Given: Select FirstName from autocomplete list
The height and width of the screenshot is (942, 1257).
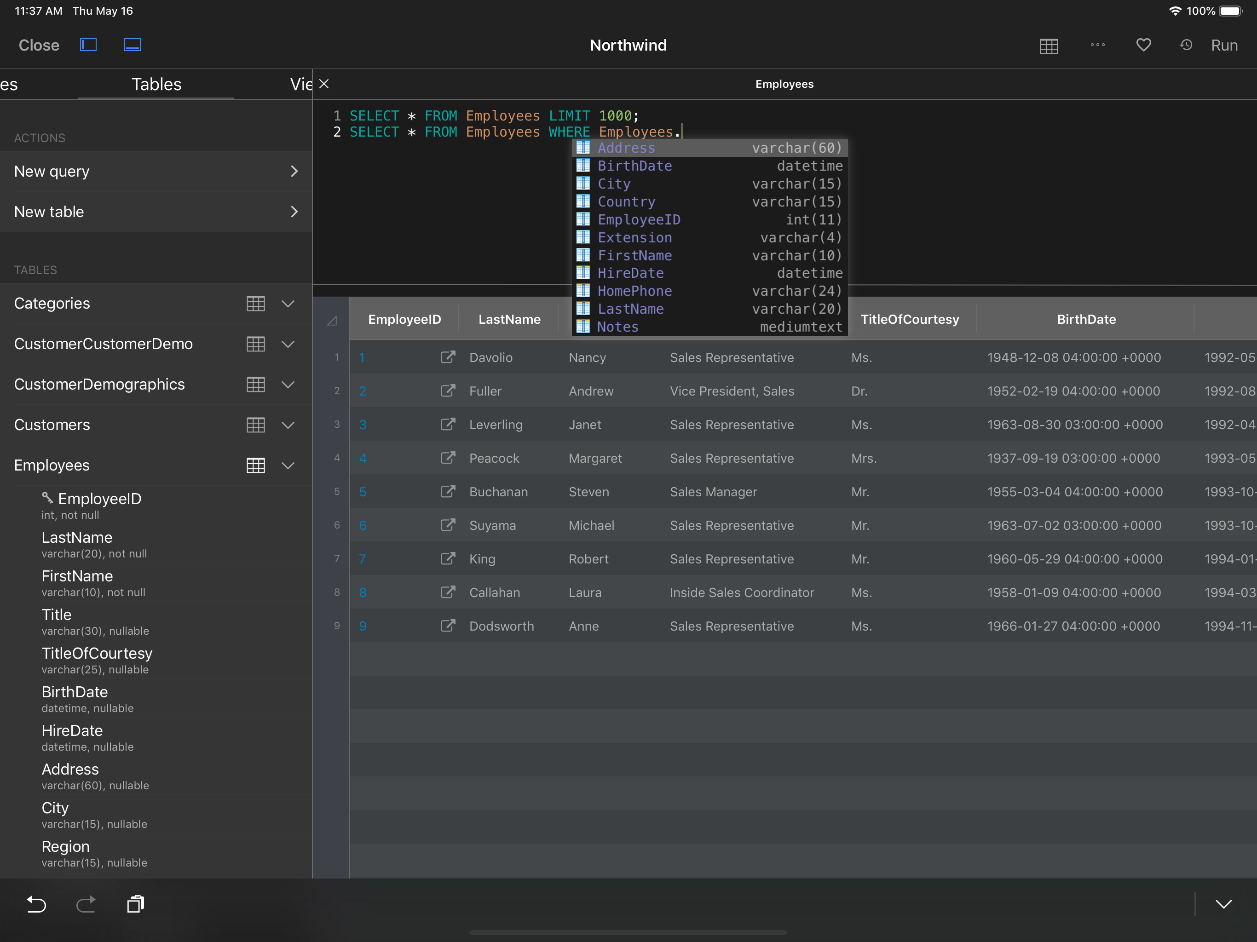Looking at the screenshot, I should coord(634,255).
